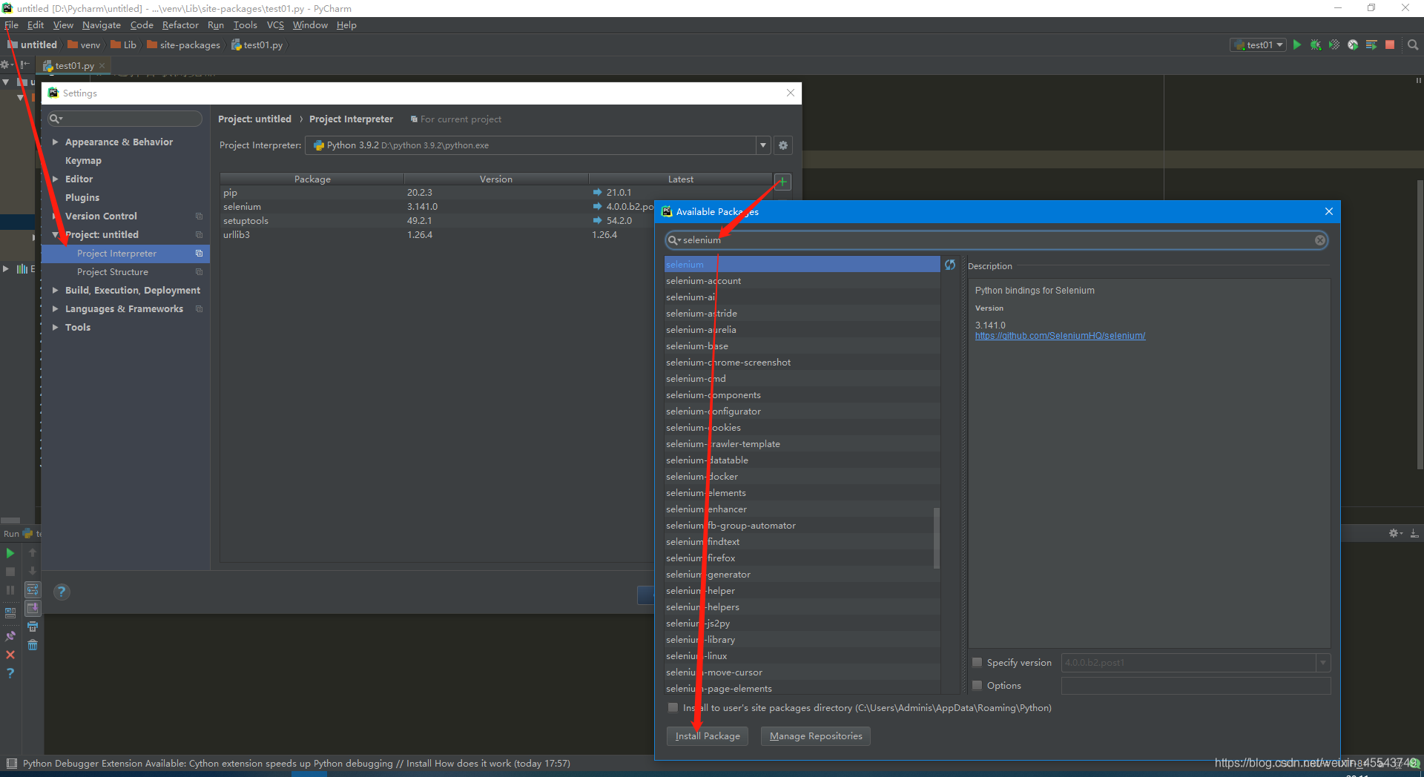Enable scroll to end in Run panel

point(33,609)
